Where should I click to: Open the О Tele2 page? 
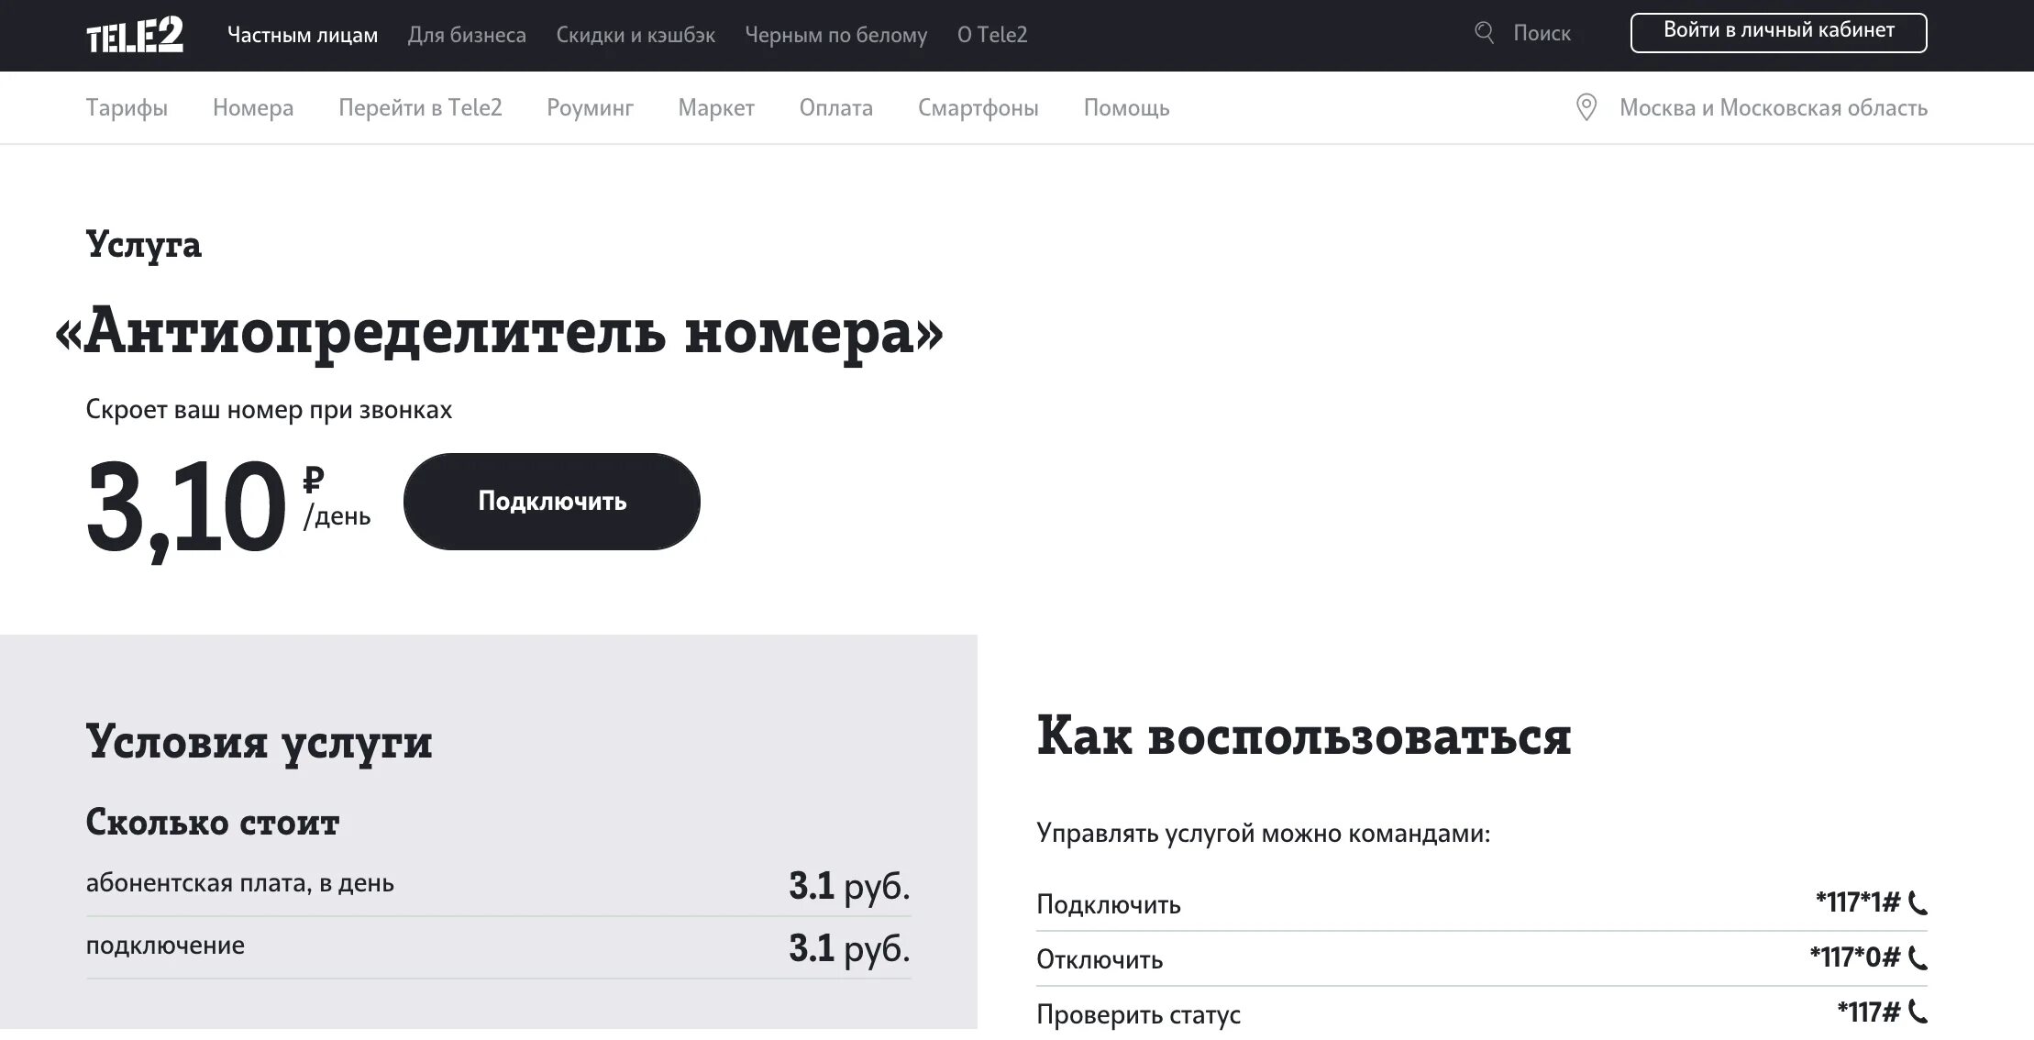992,35
